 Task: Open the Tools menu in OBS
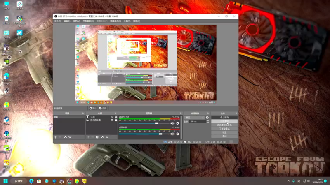coord(127,21)
